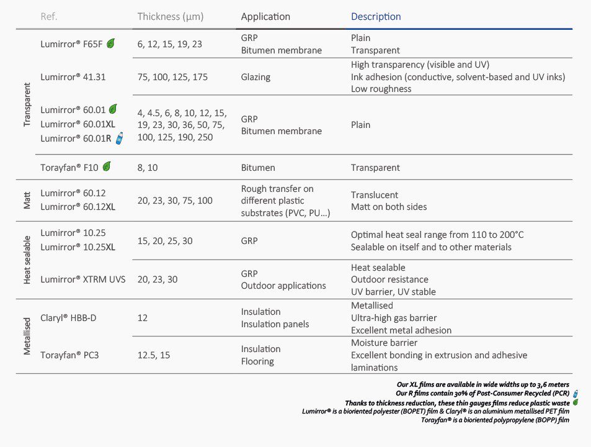Select the Description column header

point(376,17)
